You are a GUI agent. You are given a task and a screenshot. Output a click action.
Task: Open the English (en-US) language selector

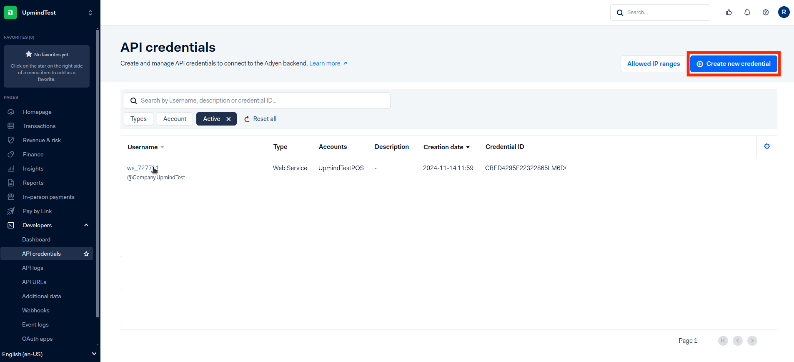point(49,354)
